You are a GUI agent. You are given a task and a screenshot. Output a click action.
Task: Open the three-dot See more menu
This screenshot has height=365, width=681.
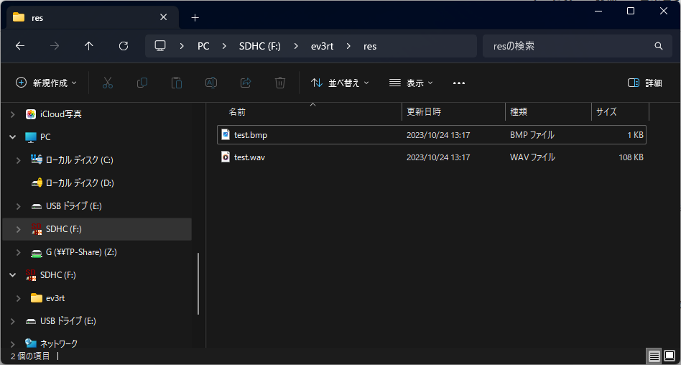[x=459, y=83]
